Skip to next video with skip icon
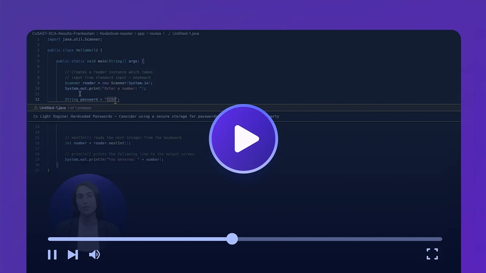The image size is (486, 273). pyautogui.click(x=73, y=254)
